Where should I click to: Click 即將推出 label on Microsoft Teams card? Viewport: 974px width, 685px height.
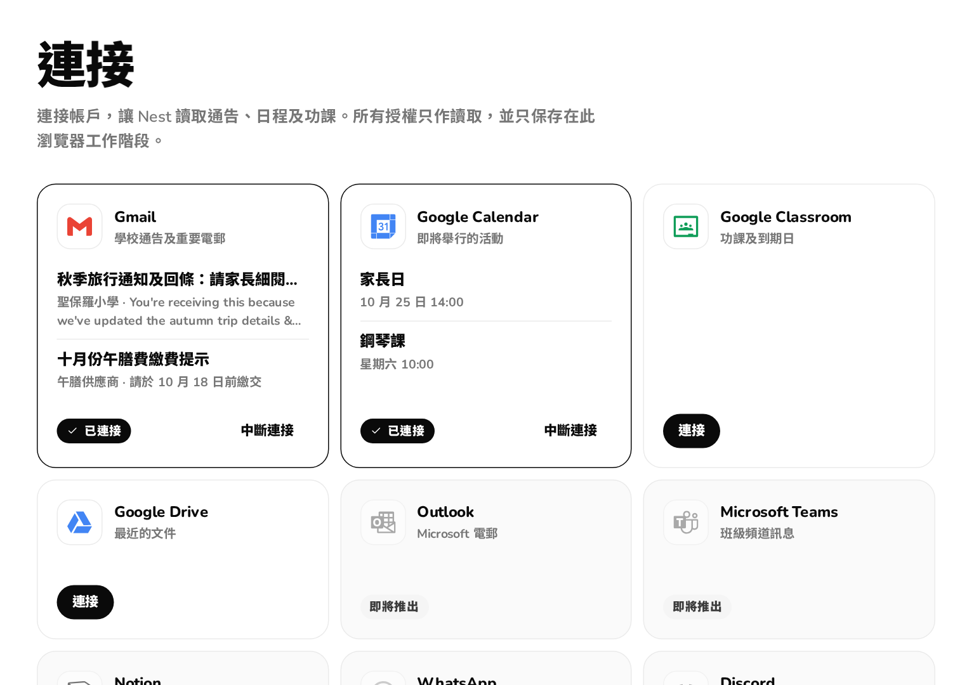[697, 607]
